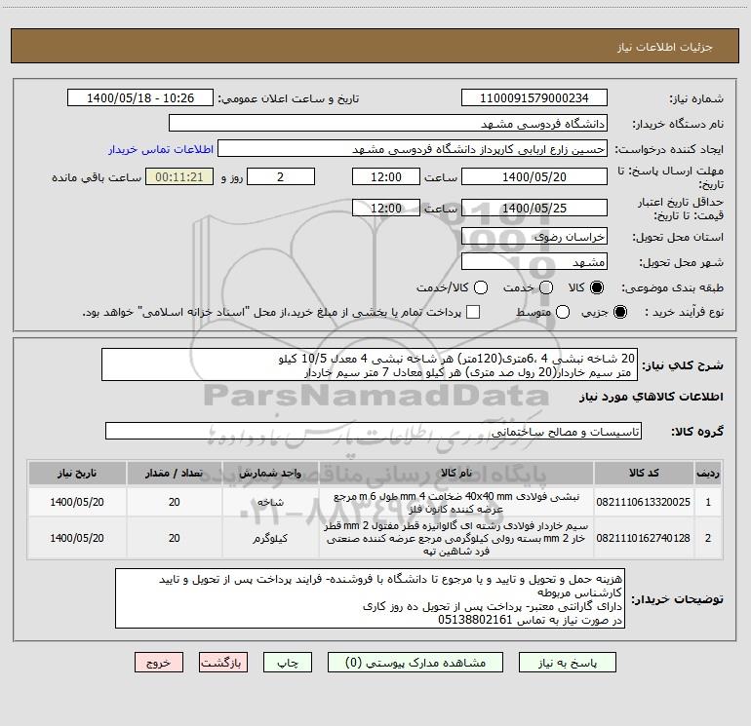Click the اطلاعات کالاهای مورد نیاز section heading
Viewport: 751px width, 726px height.
pos(652,397)
